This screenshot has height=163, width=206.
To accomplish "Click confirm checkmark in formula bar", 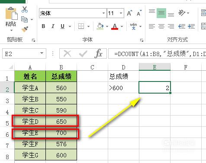I will point(83,54).
